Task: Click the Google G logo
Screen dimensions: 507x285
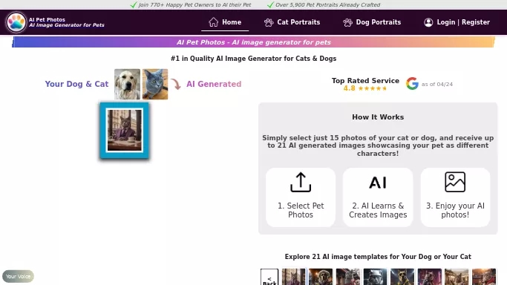Action: tap(412, 84)
